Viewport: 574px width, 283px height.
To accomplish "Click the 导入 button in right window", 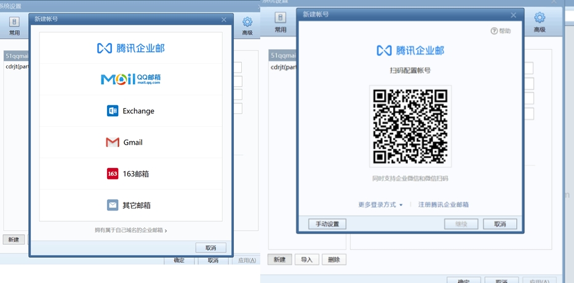I will 307,260.
